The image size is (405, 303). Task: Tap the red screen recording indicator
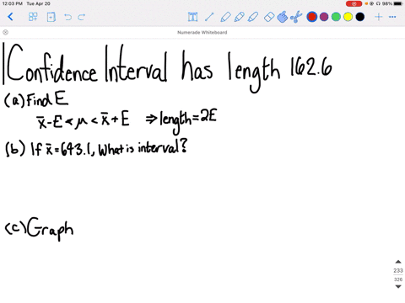[x=354, y=3]
